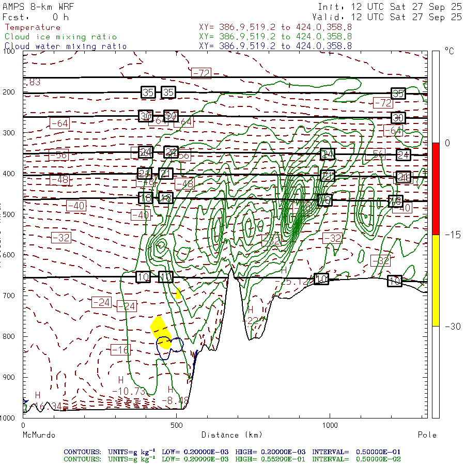Click the red XY coordinates line
Viewport: 465px width, 465px height.
pos(275,27)
